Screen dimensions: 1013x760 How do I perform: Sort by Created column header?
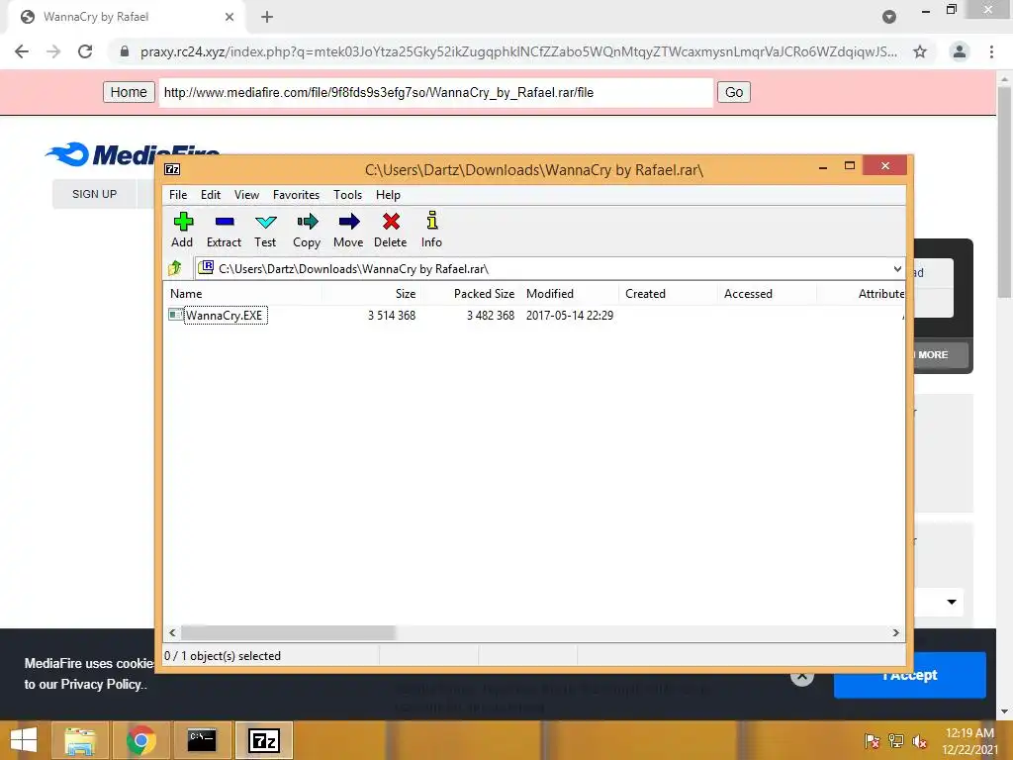[x=668, y=293]
